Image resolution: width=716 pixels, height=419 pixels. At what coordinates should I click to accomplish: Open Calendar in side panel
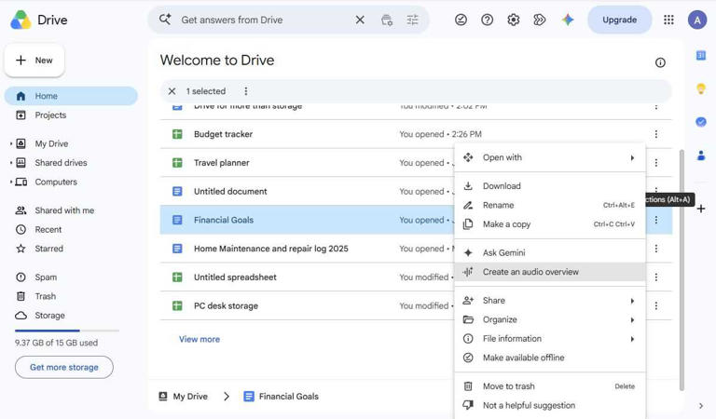click(701, 55)
